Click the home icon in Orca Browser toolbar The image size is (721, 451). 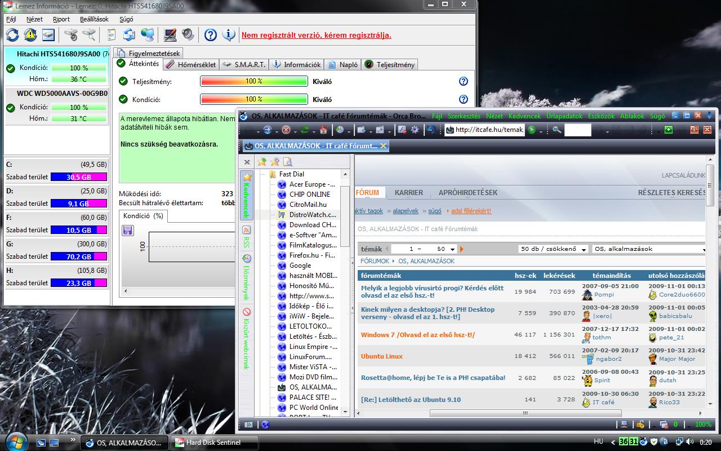tap(323, 130)
